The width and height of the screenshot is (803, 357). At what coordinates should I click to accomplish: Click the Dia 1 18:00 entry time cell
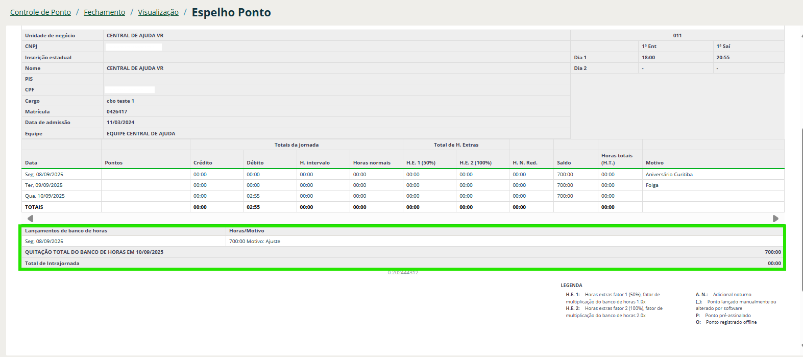(648, 58)
